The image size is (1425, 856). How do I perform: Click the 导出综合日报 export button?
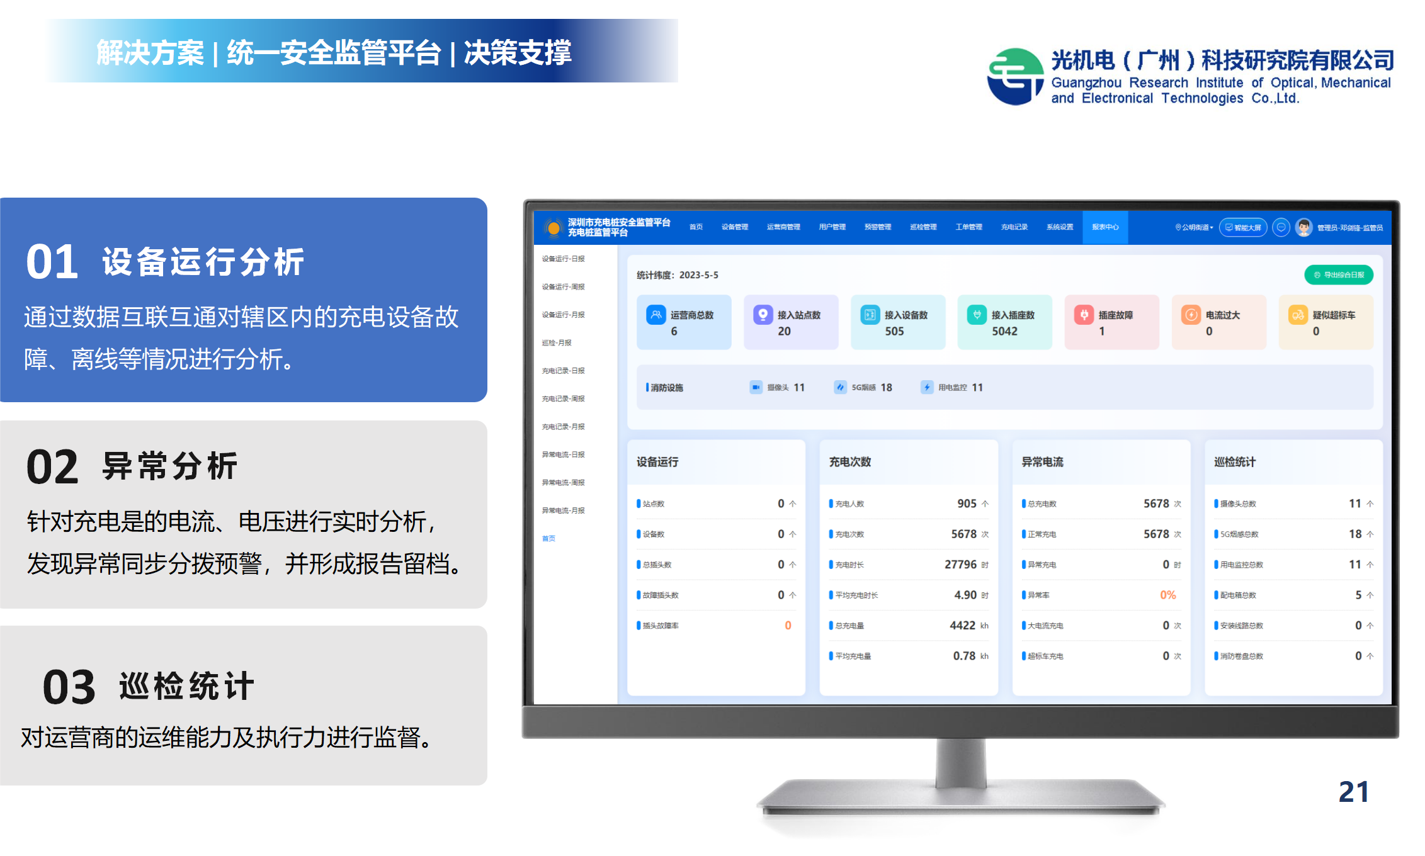(x=1339, y=275)
